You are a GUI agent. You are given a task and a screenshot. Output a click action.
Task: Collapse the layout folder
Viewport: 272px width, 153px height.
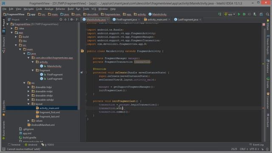28,104
